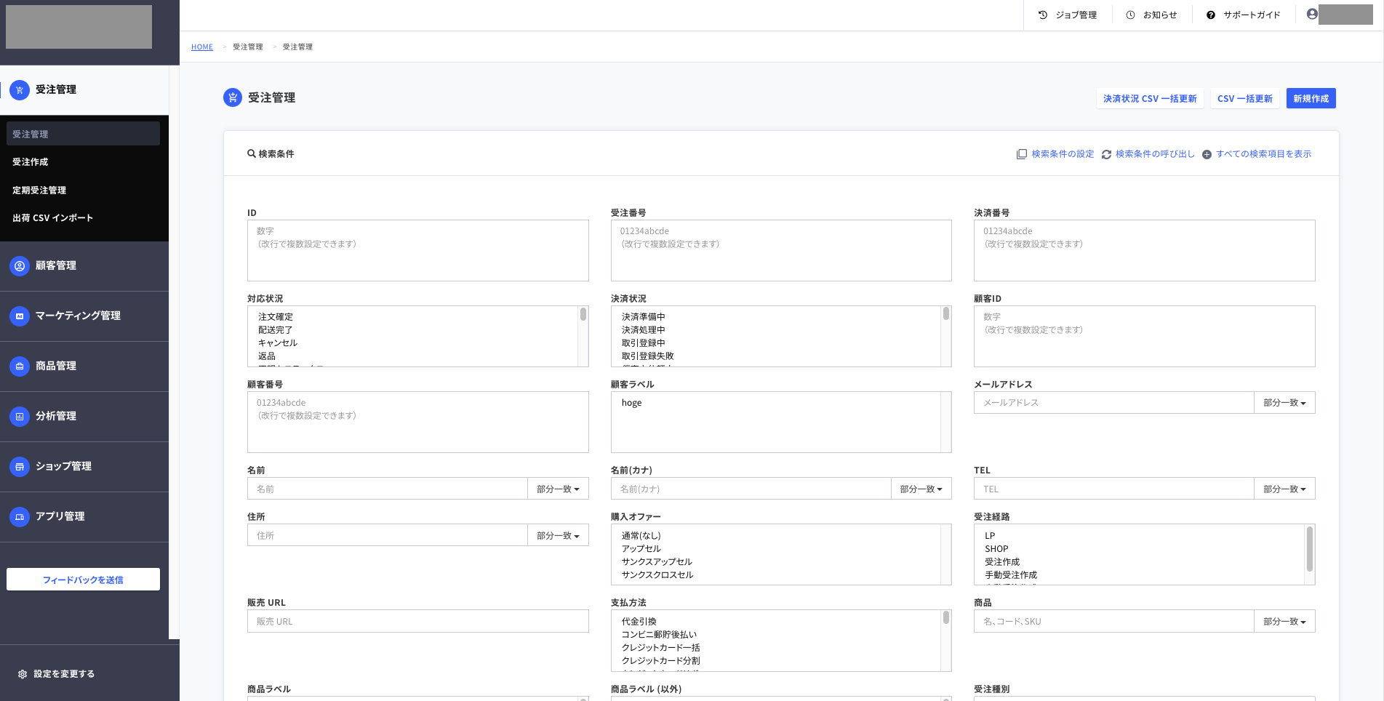Open 分析管理 via its chart icon
This screenshot has width=1384, height=701.
click(20, 417)
